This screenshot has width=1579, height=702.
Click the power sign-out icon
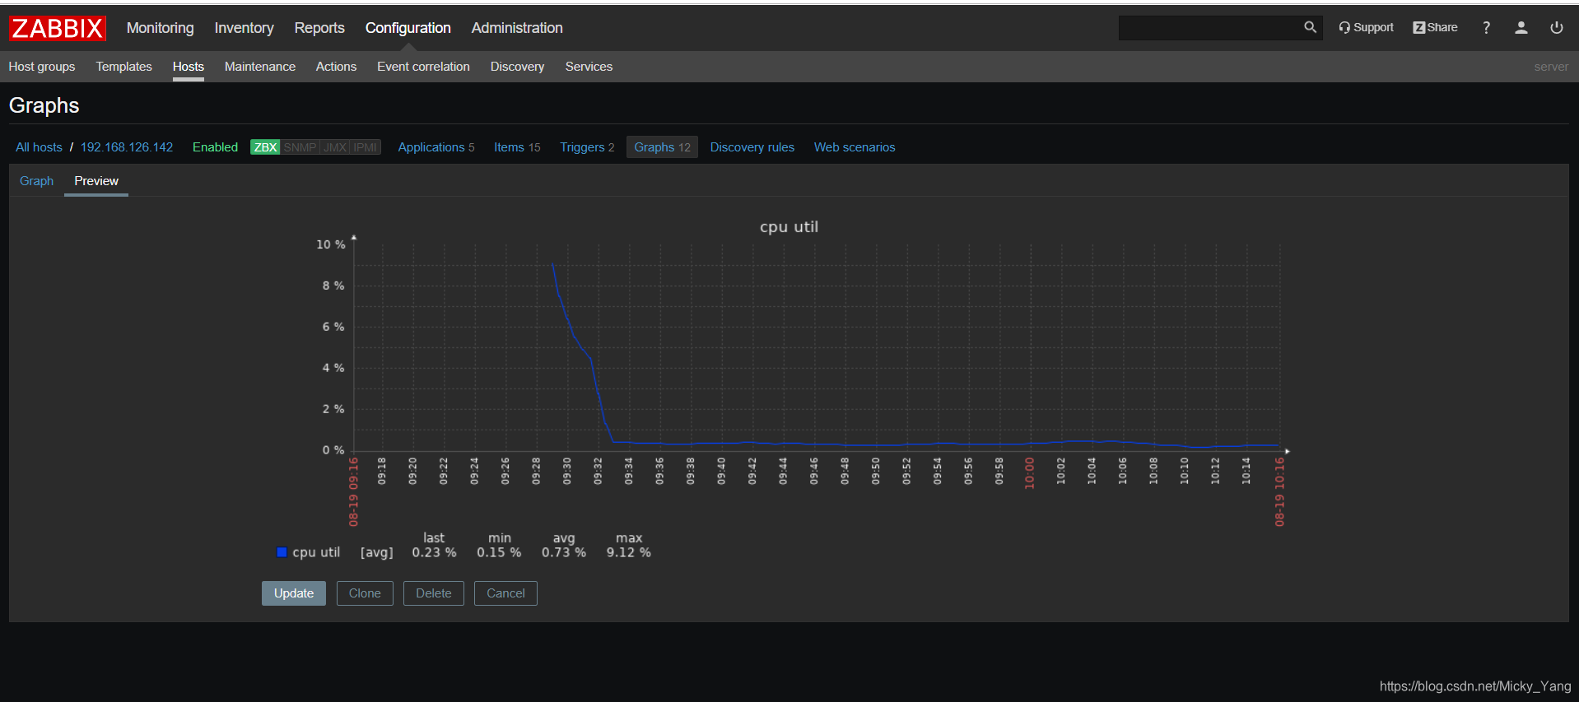[x=1556, y=28]
